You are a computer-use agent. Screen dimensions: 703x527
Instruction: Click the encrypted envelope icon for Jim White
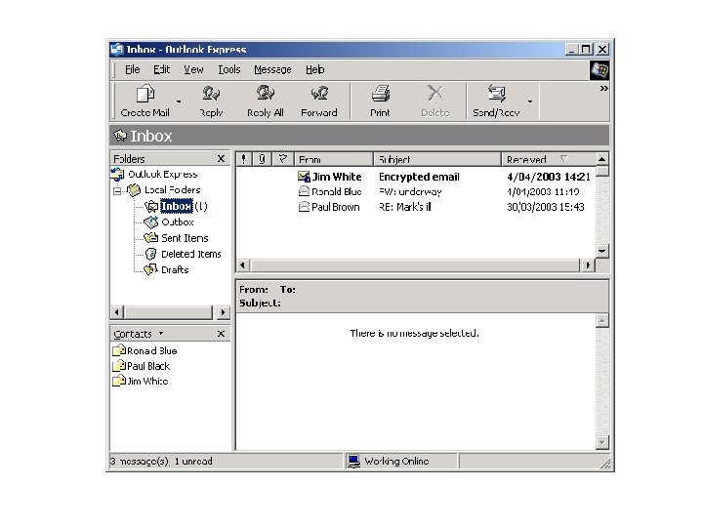[304, 177]
